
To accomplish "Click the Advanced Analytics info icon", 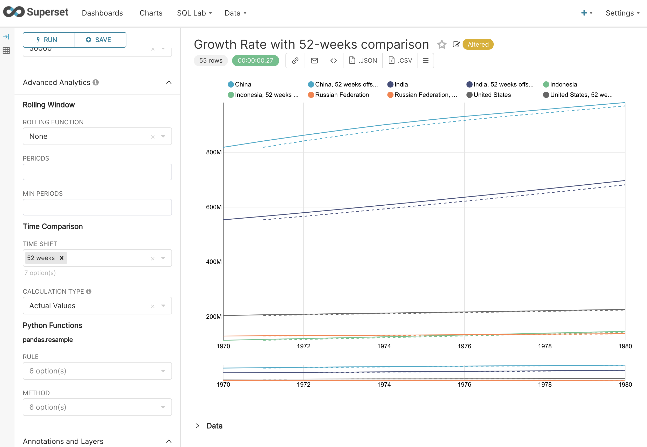I will pos(96,82).
